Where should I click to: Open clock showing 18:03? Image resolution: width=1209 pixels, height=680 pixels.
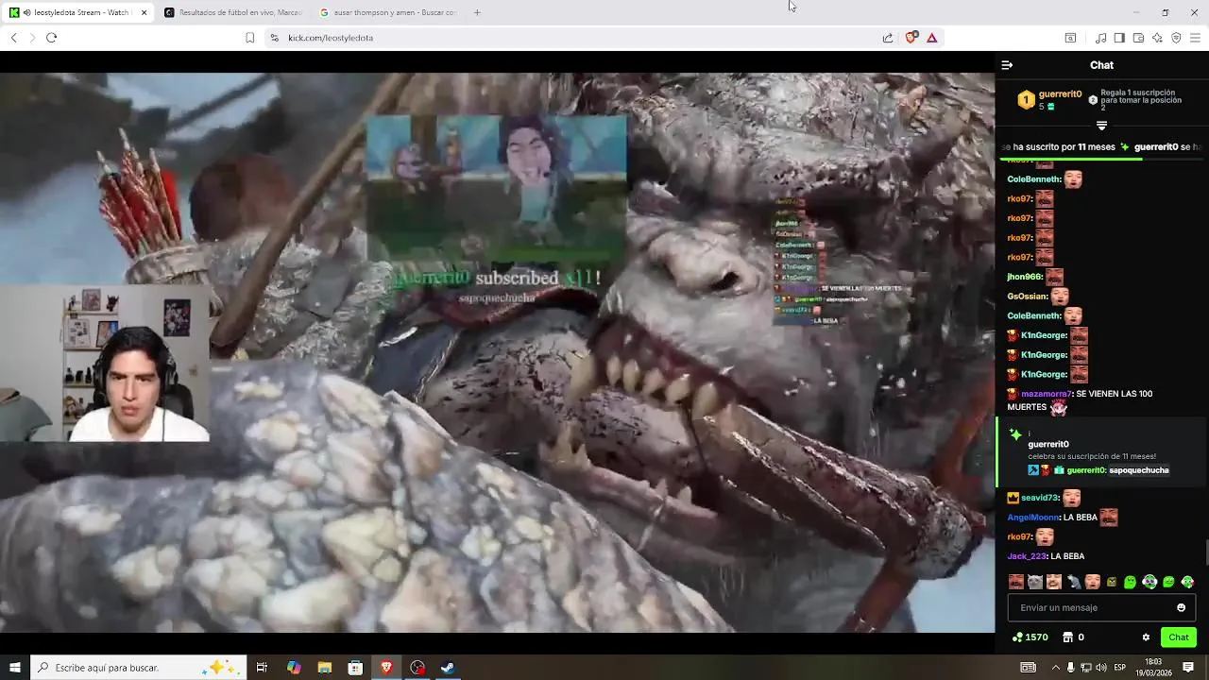[1153, 668]
